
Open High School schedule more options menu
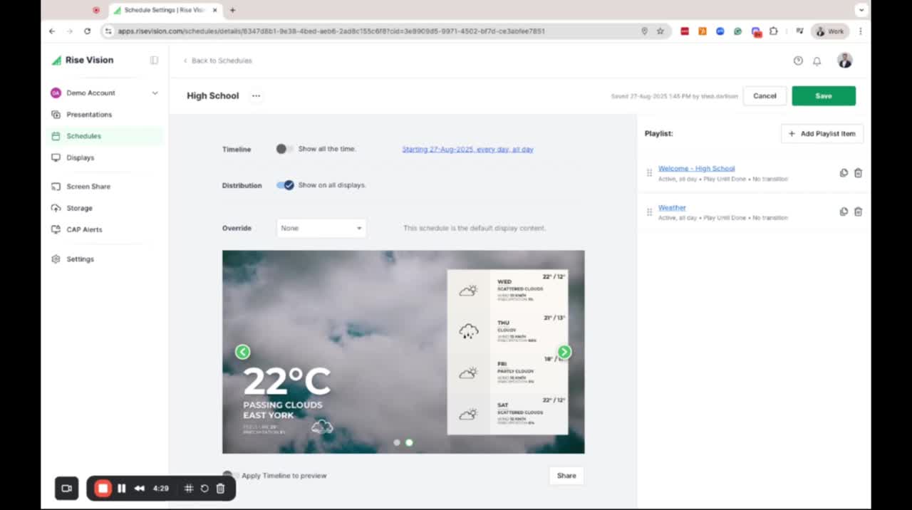(256, 96)
